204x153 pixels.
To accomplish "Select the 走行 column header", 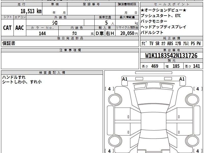I will click(22, 4).
